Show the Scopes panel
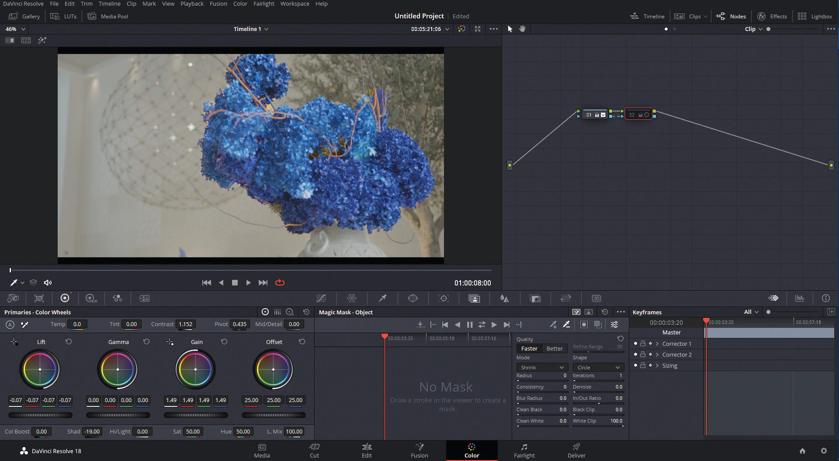 coord(800,299)
